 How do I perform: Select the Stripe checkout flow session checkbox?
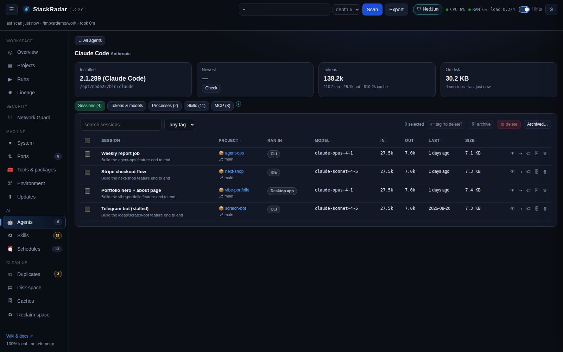(87, 172)
